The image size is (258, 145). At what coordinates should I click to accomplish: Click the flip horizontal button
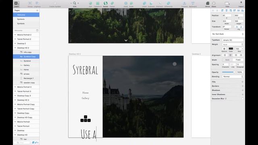click(237, 27)
